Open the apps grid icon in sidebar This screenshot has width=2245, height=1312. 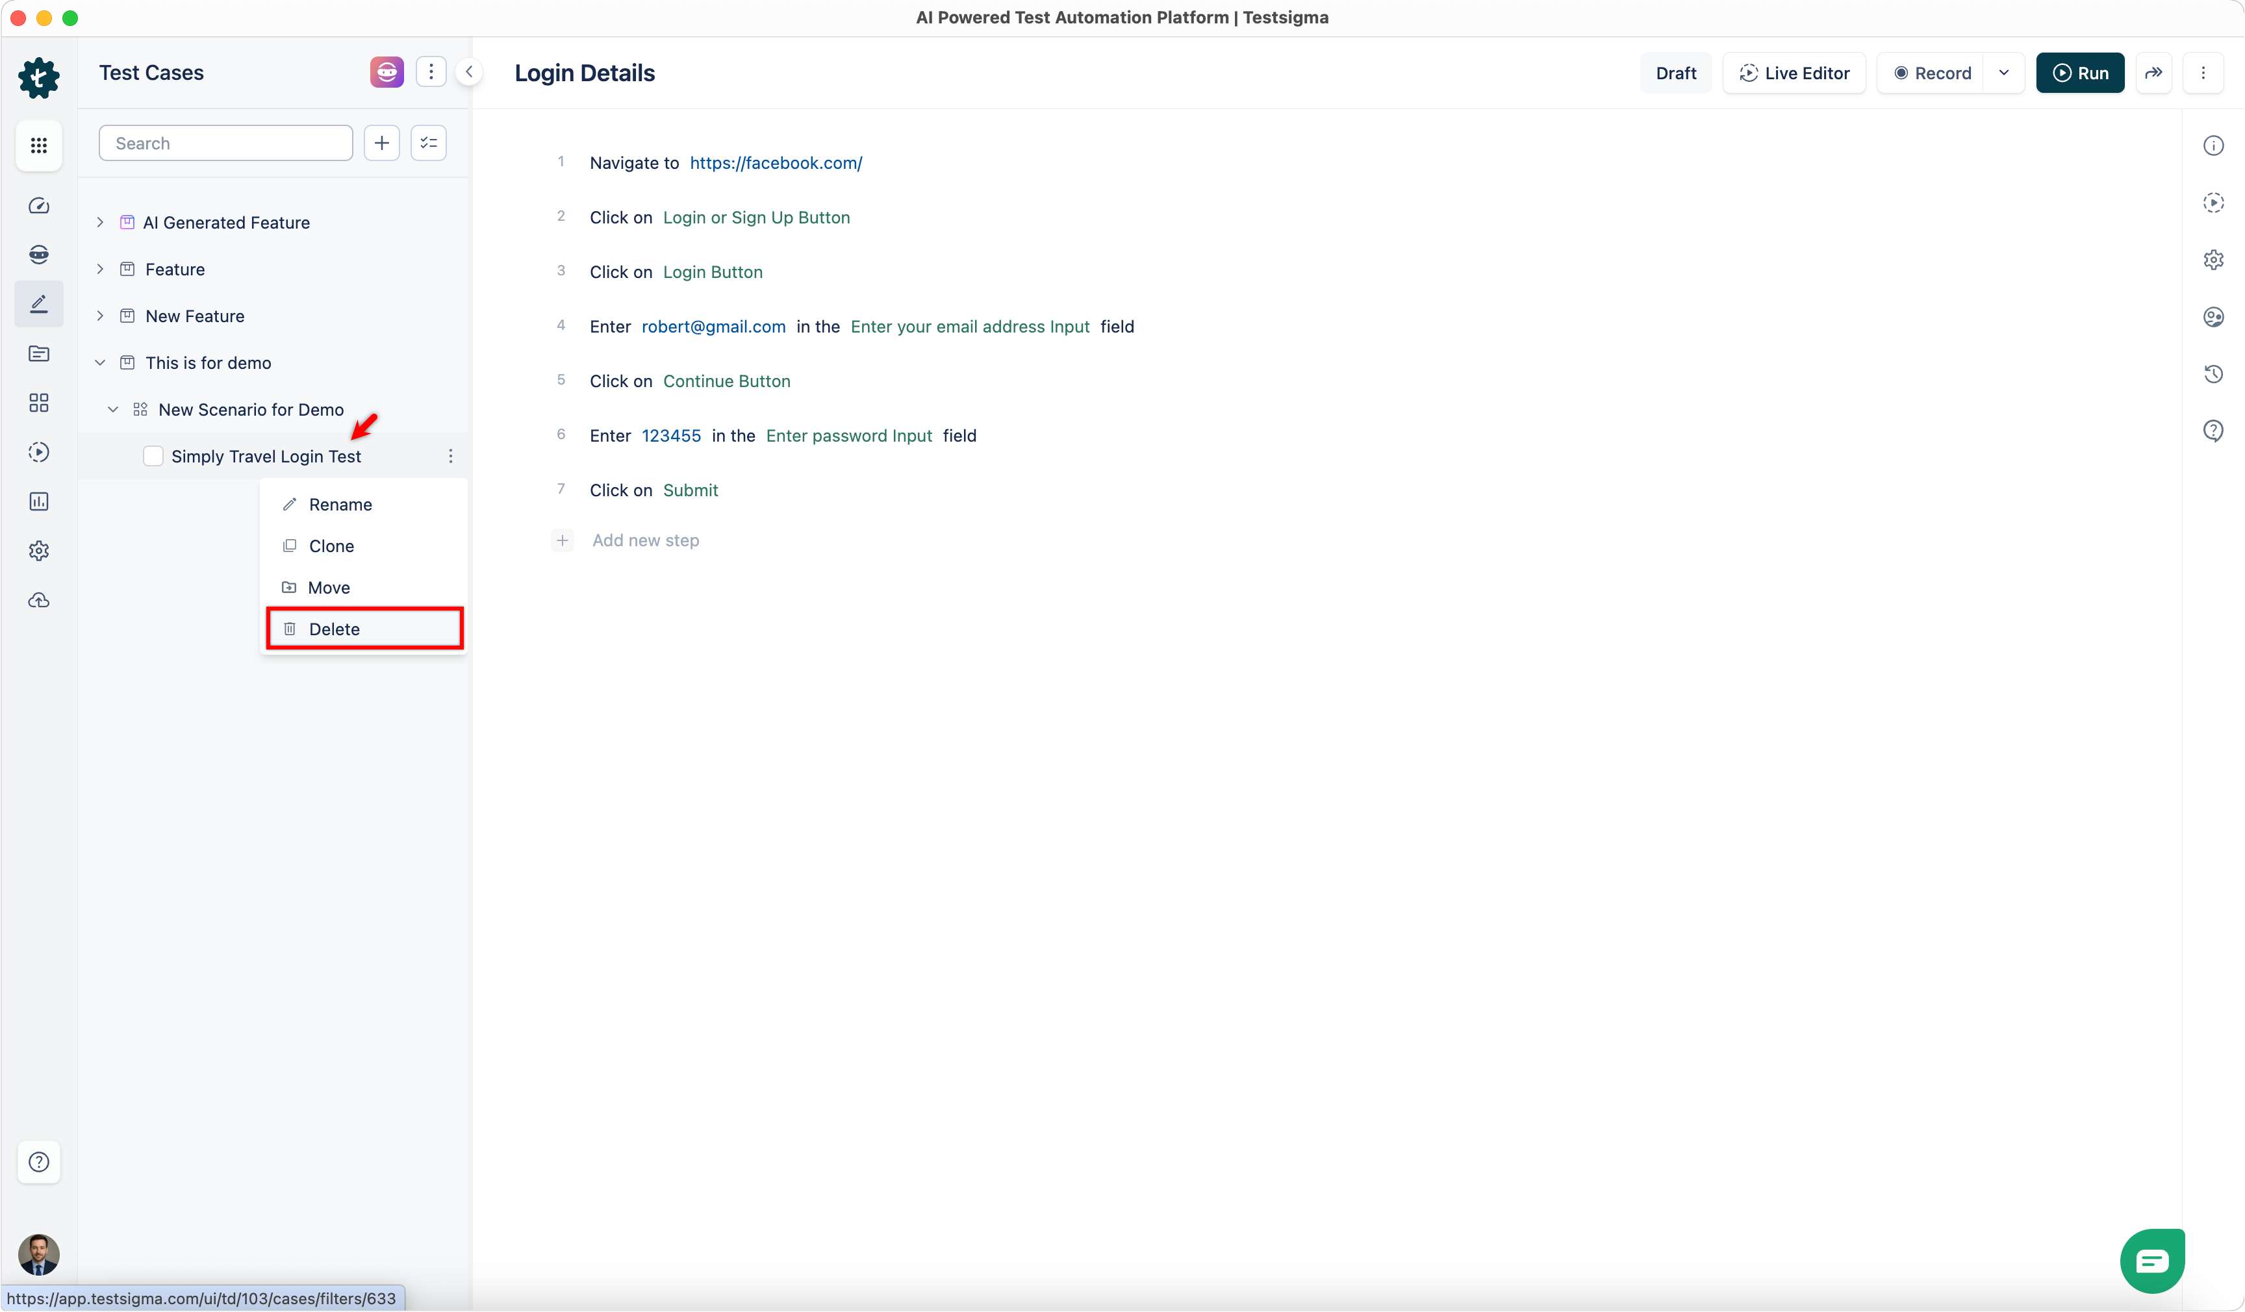pos(38,145)
